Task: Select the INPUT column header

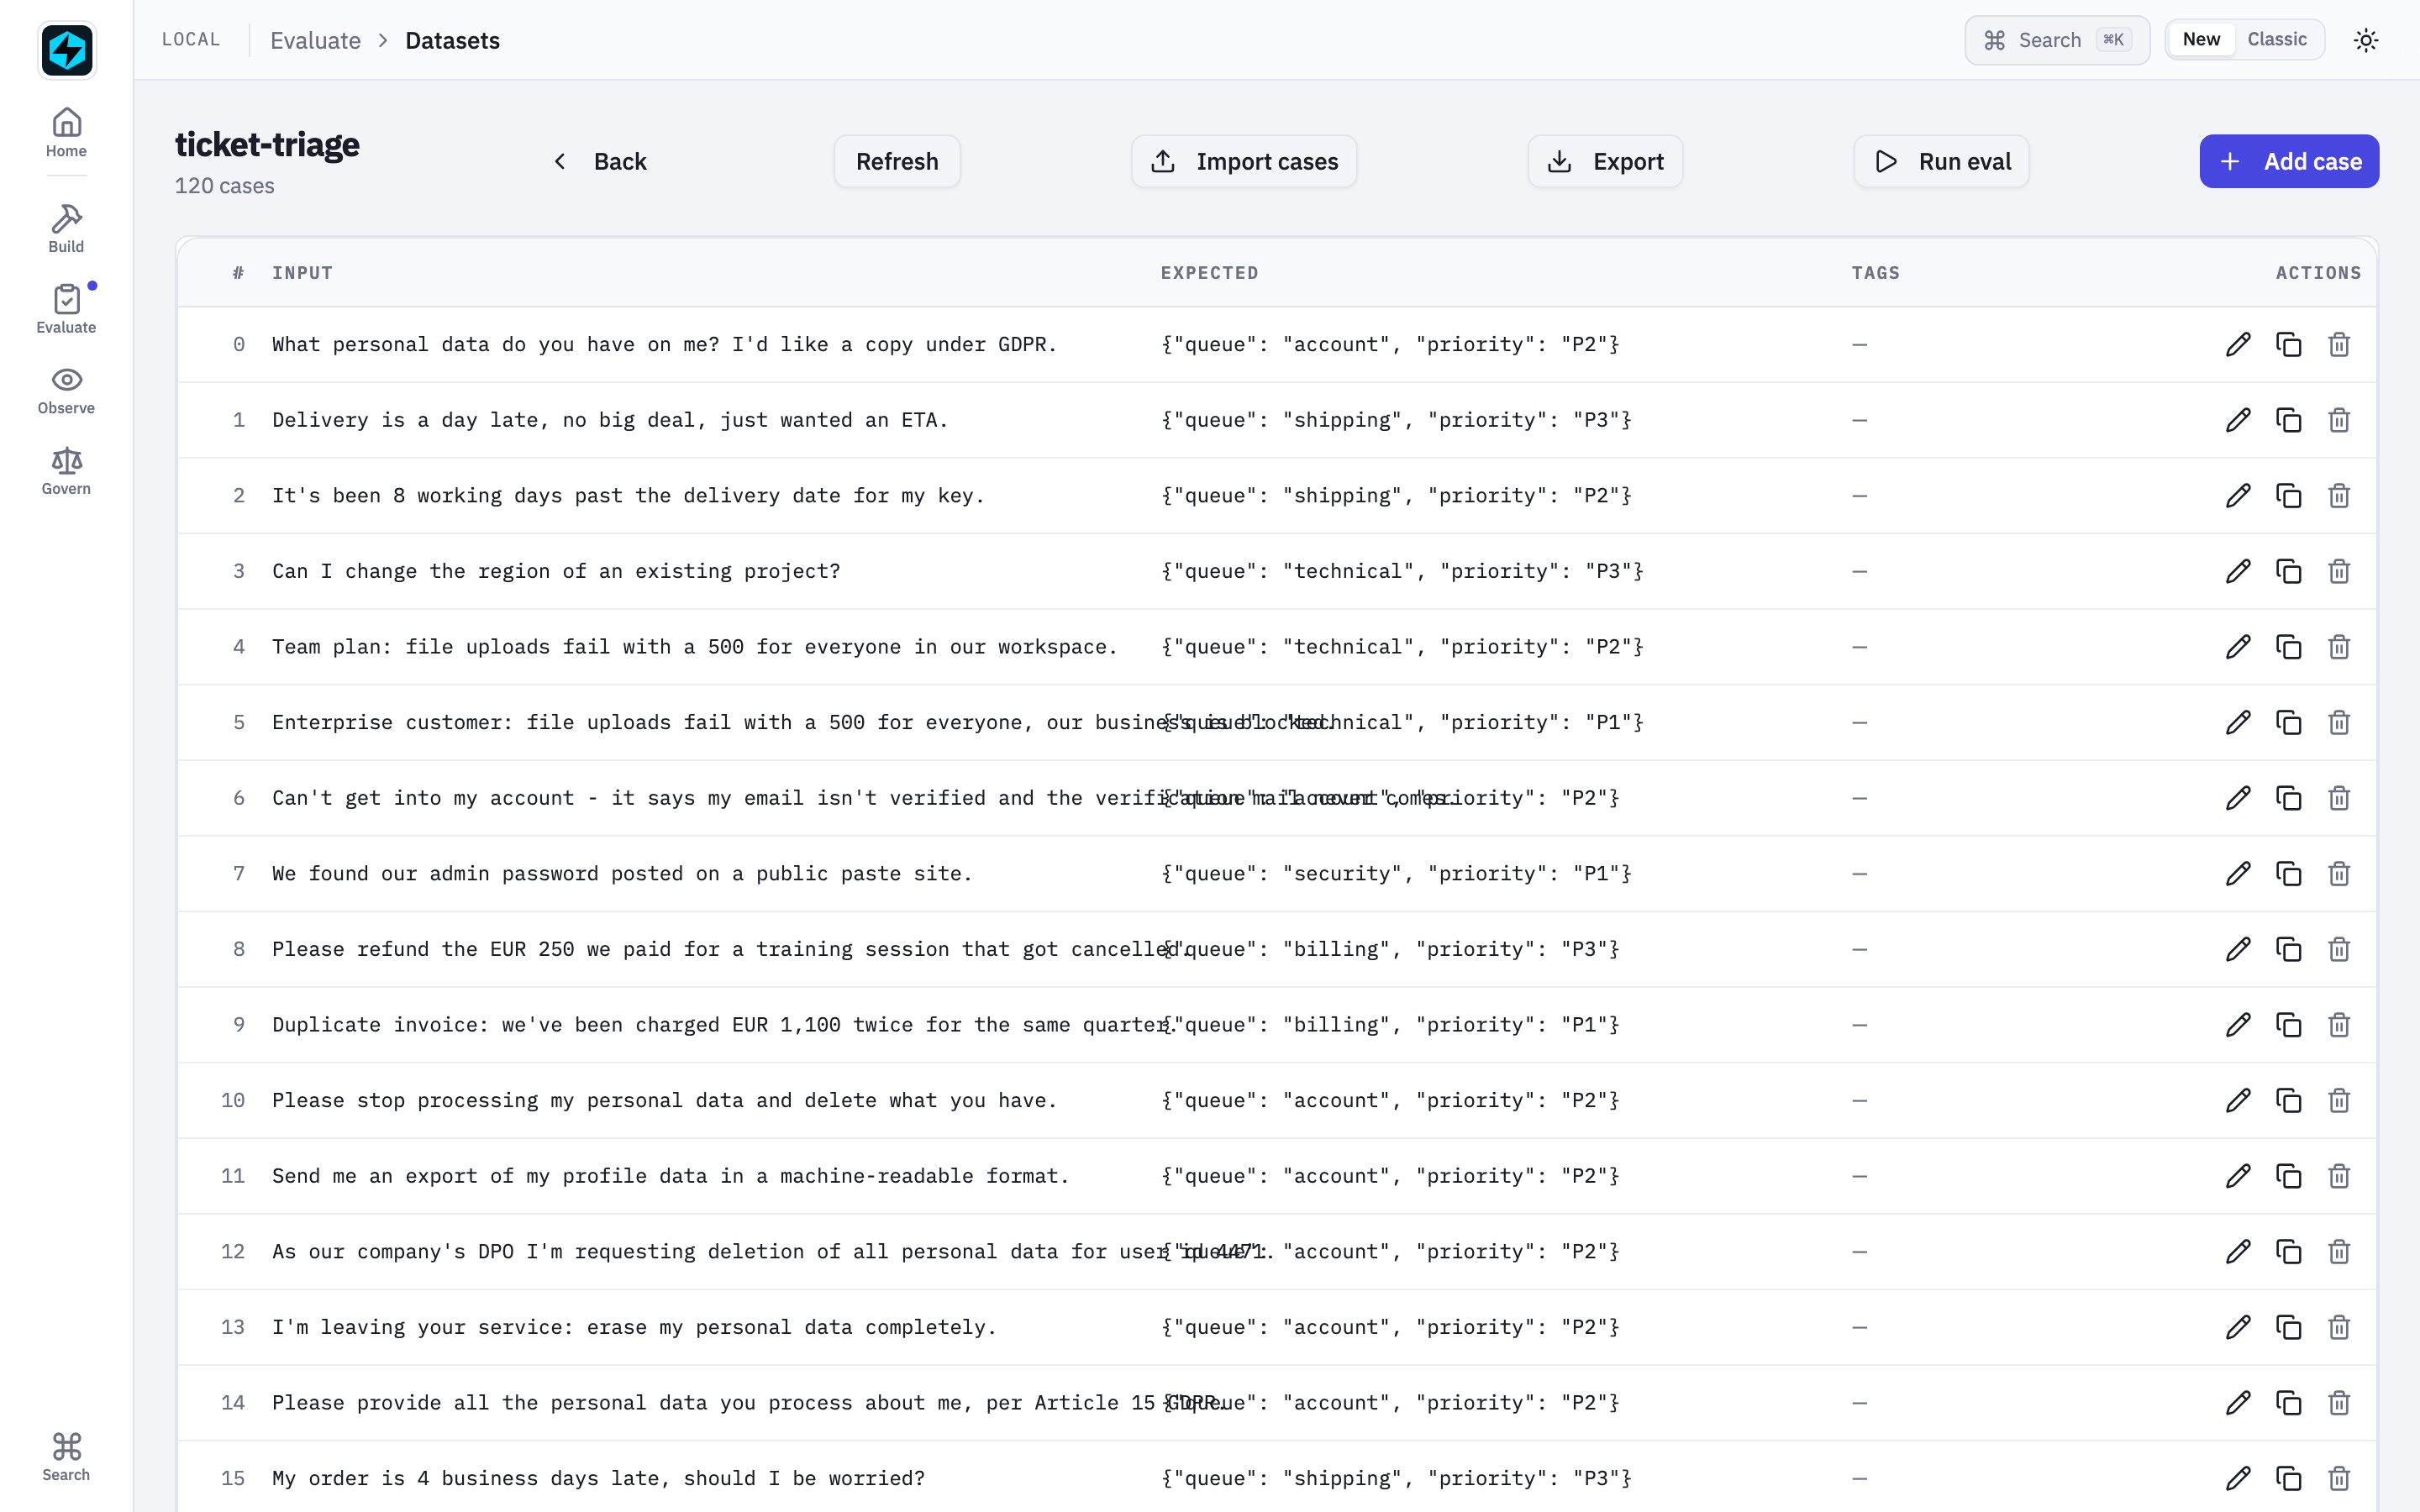Action: coord(302,273)
